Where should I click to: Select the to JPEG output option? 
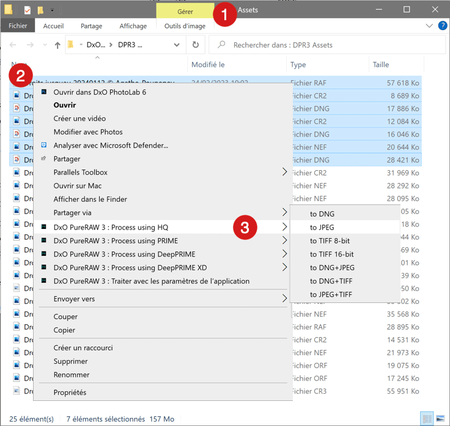click(345, 228)
